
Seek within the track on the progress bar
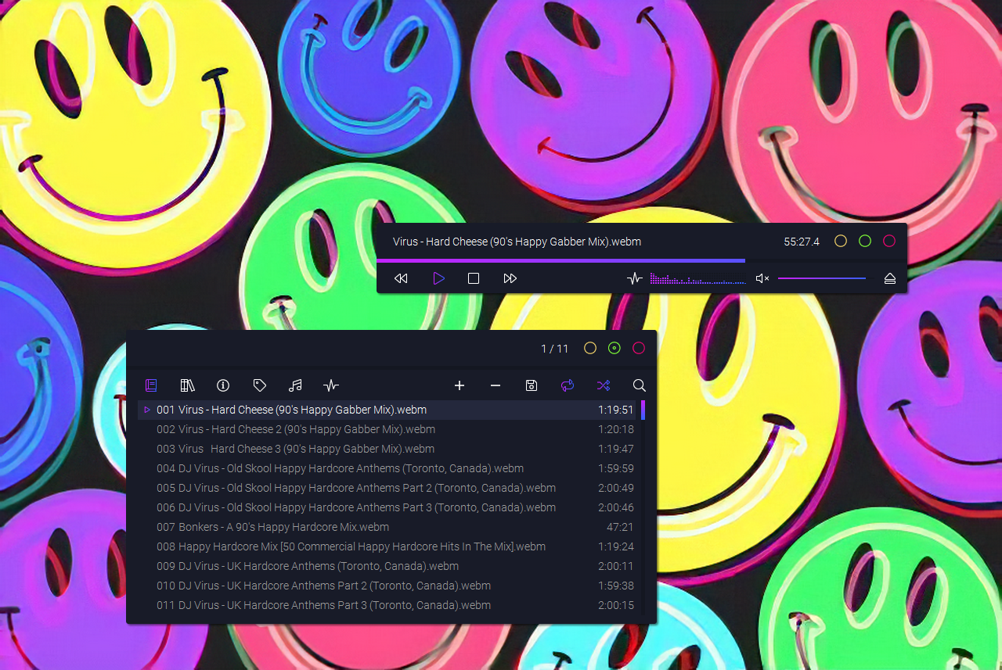point(642,260)
